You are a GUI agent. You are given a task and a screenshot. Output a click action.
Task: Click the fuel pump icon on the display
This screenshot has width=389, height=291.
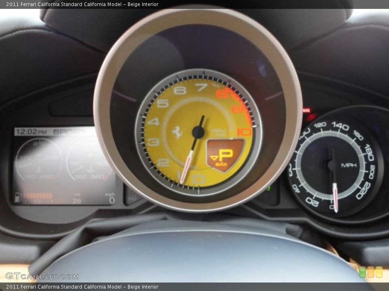click(17, 197)
